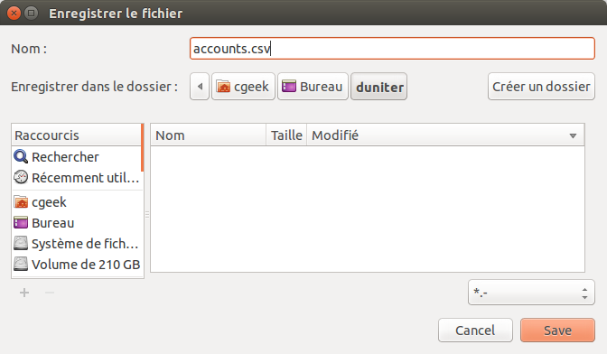Image resolution: width=607 pixels, height=354 pixels.
Task: Select the cgeek home folder icon in sidebar
Action: click(x=21, y=202)
